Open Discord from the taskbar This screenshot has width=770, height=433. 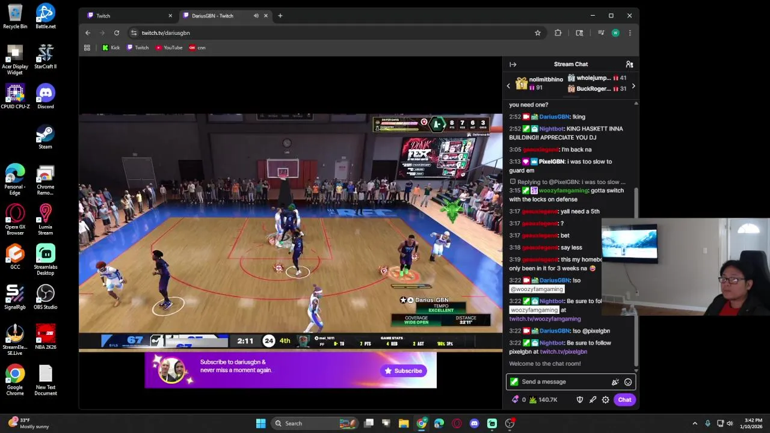[474, 423]
